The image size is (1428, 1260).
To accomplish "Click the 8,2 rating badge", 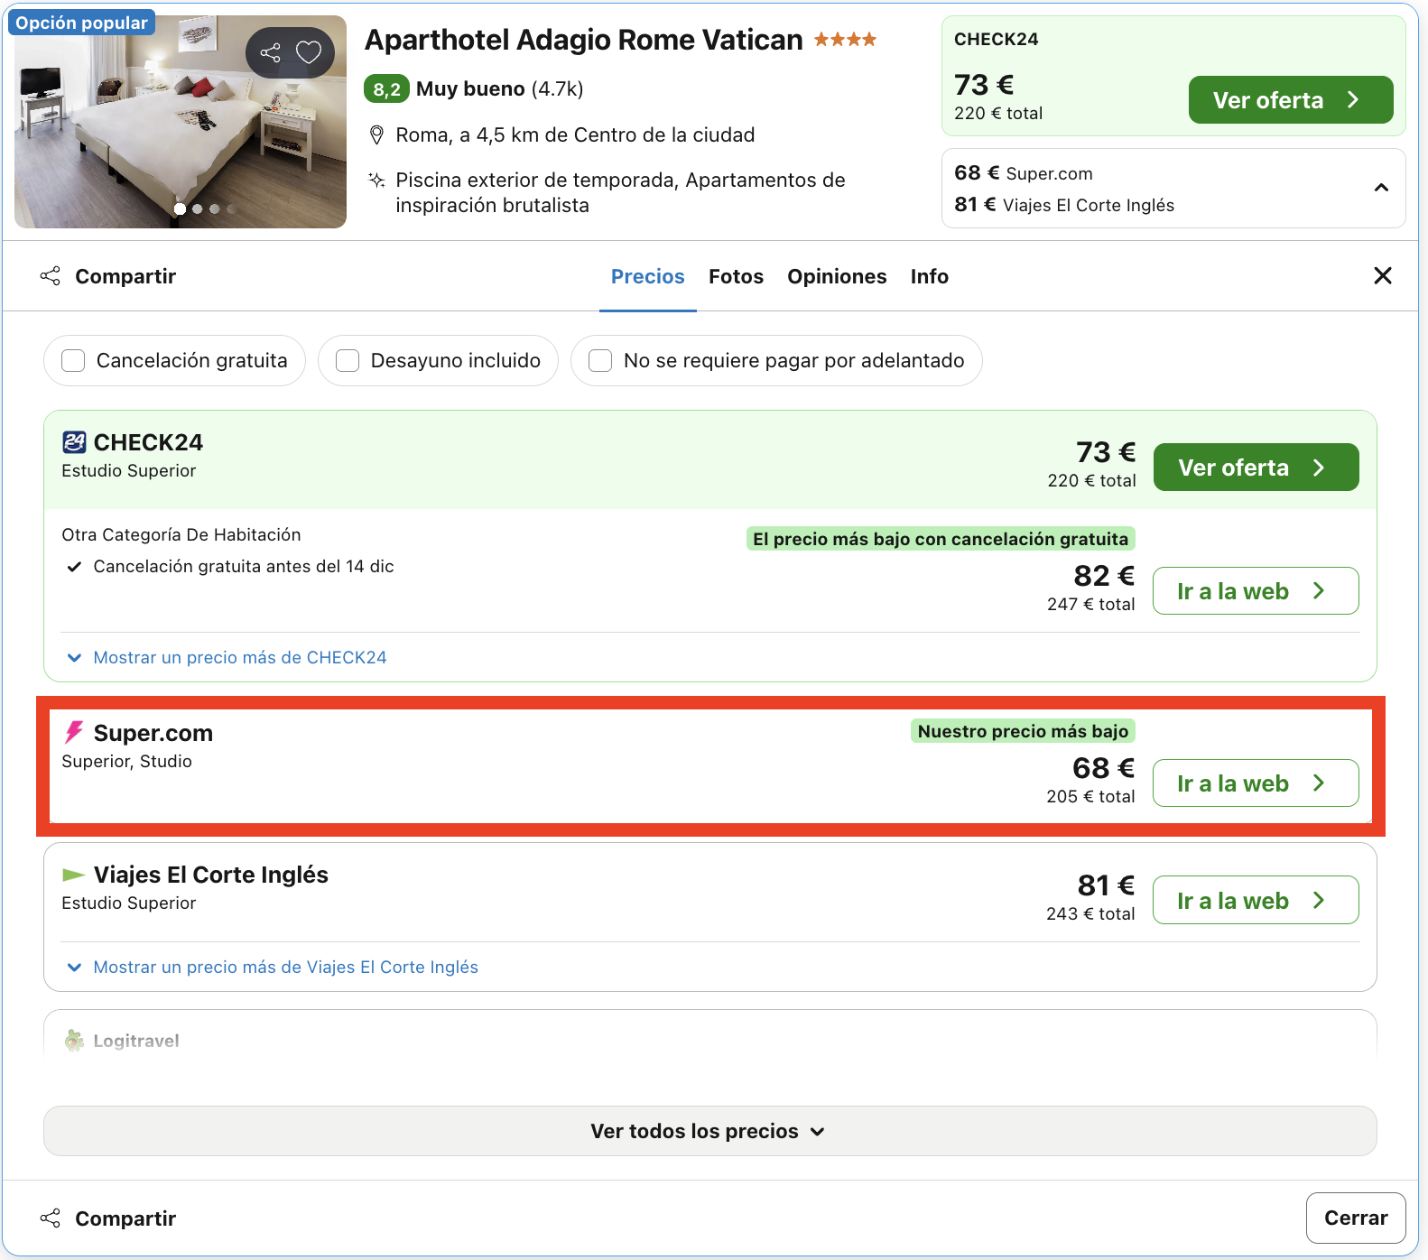I will (x=386, y=88).
